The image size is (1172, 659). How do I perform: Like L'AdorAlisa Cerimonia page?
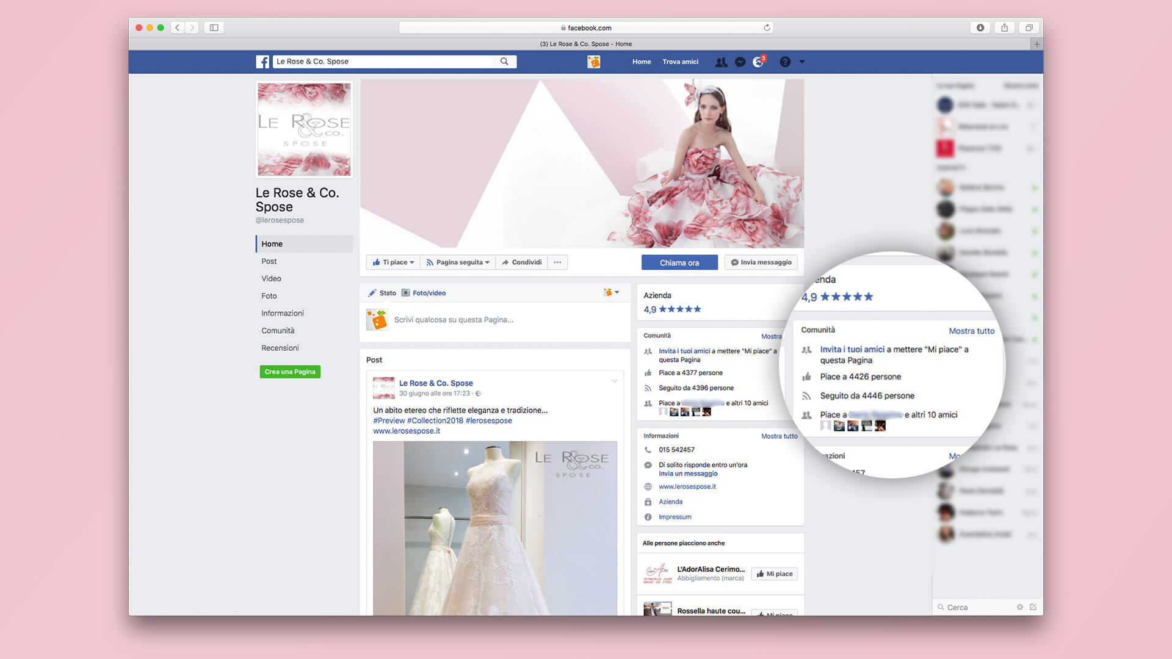[774, 574]
